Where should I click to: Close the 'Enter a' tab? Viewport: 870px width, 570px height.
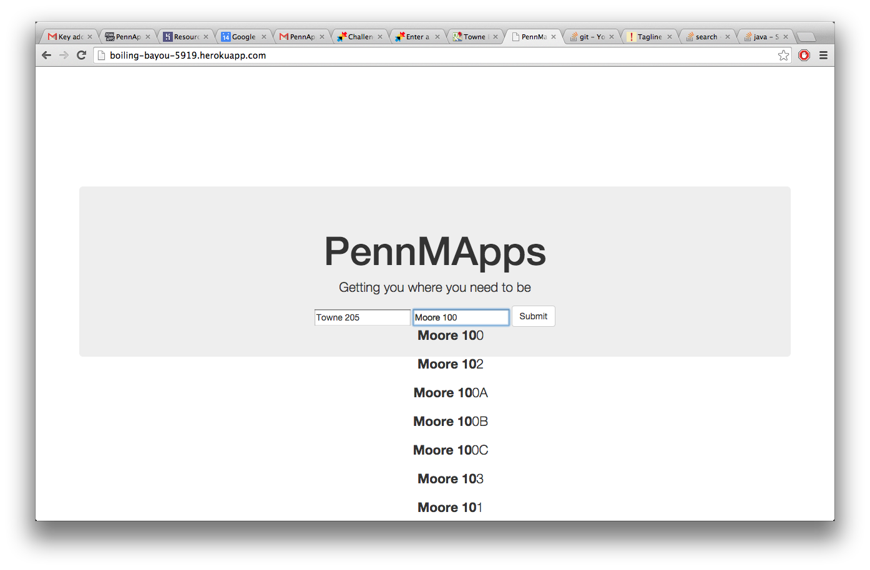pyautogui.click(x=437, y=37)
